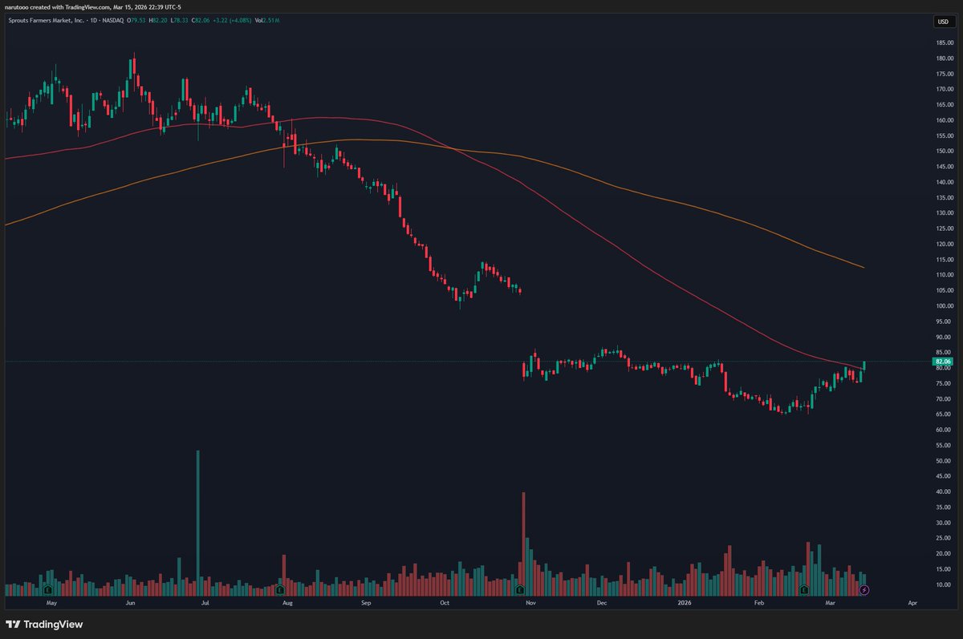Open the earnings marker in late February
The image size is (963, 639).
coord(803,589)
